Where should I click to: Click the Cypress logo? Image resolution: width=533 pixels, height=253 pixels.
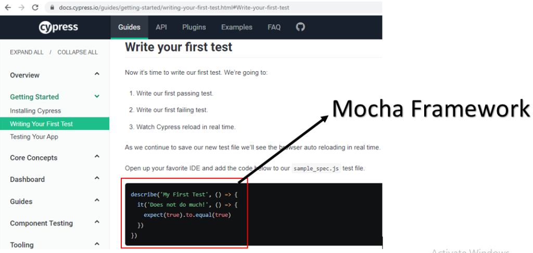click(58, 27)
